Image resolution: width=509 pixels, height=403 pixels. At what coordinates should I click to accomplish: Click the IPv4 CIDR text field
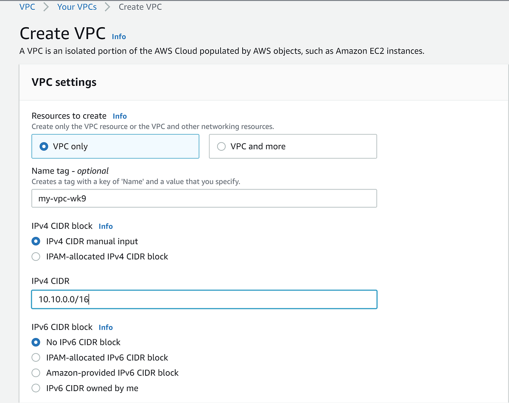[204, 299]
